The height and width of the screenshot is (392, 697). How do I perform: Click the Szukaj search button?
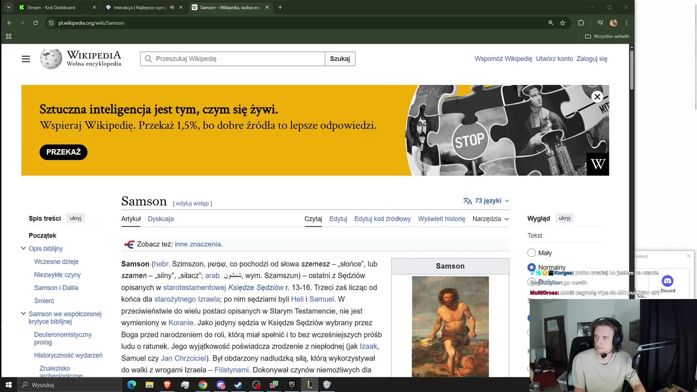point(340,59)
